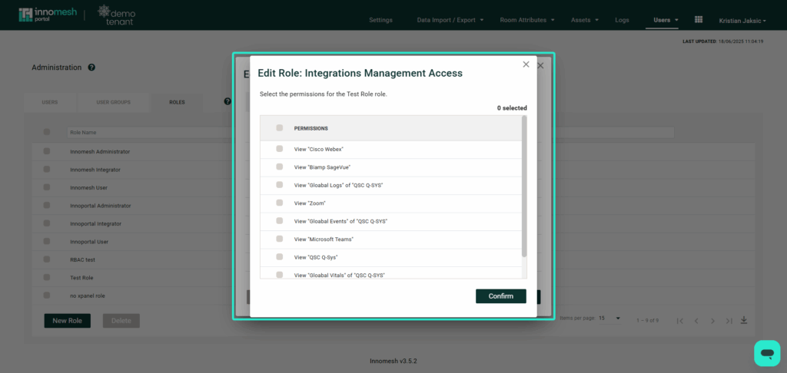This screenshot has width=787, height=373.
Task: Switch to the USERS tab
Action: click(50, 102)
